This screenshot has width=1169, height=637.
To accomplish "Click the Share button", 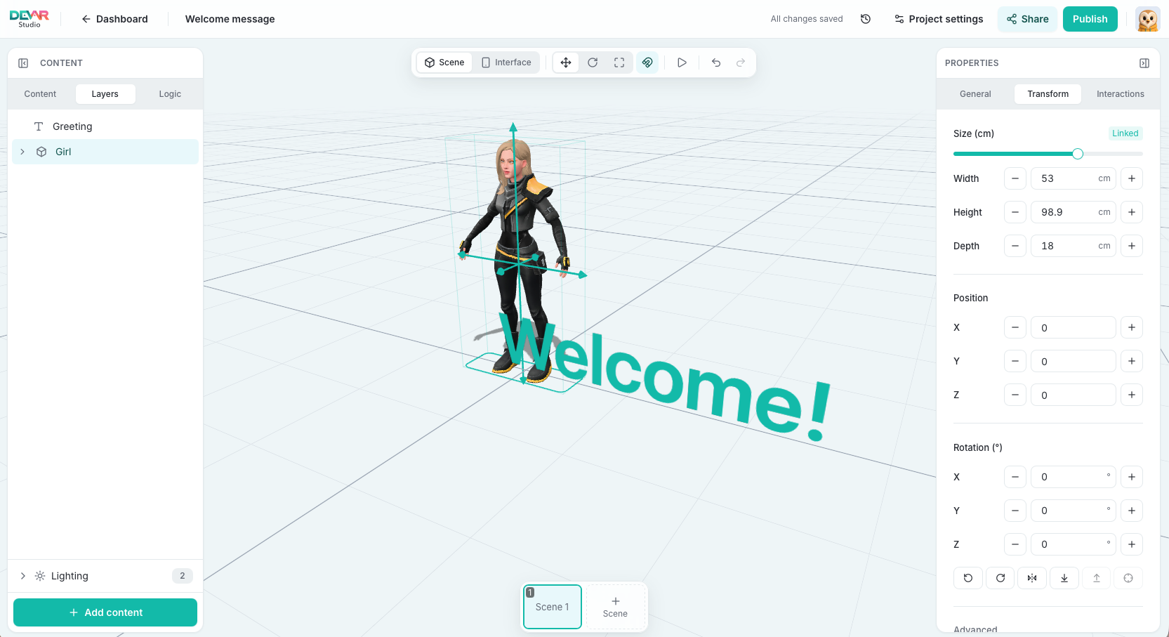I will pyautogui.click(x=1028, y=19).
